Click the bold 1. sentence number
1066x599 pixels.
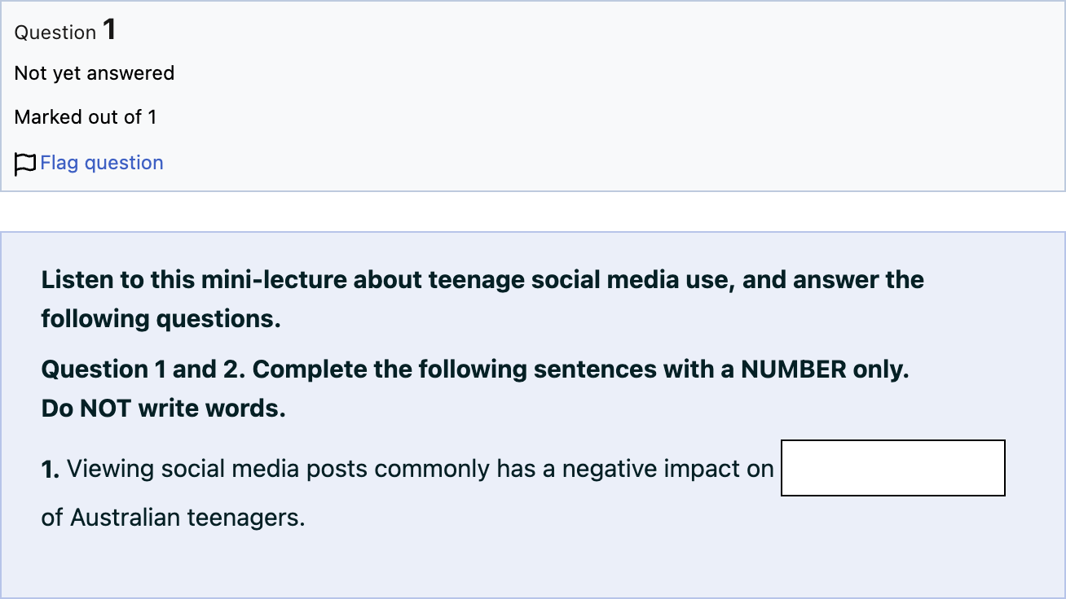(51, 469)
